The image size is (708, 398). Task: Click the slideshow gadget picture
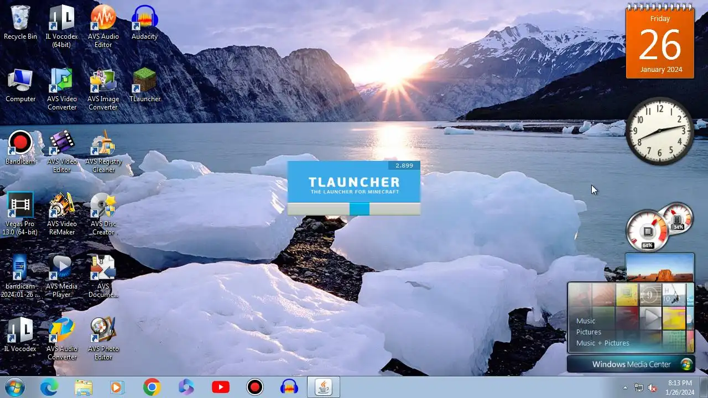[660, 268]
